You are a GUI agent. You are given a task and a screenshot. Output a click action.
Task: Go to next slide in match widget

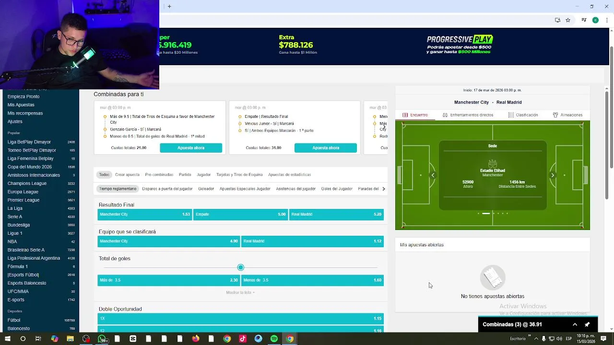click(552, 175)
